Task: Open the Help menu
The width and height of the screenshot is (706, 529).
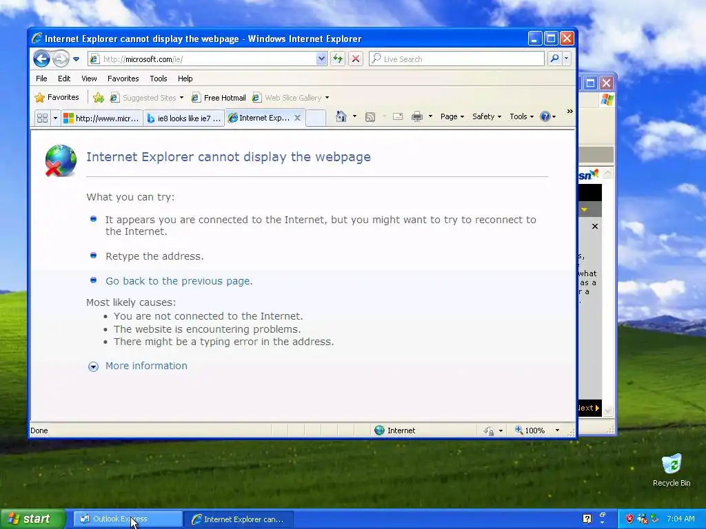Action: point(185,79)
